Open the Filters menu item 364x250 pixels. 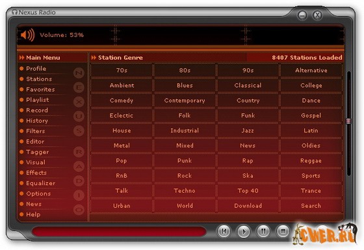tap(36, 131)
